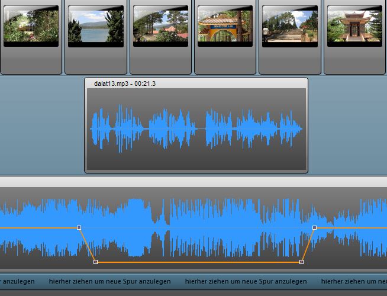
Task: Select the dalat13.mp3 audio clip waveform
Action: pos(196,128)
